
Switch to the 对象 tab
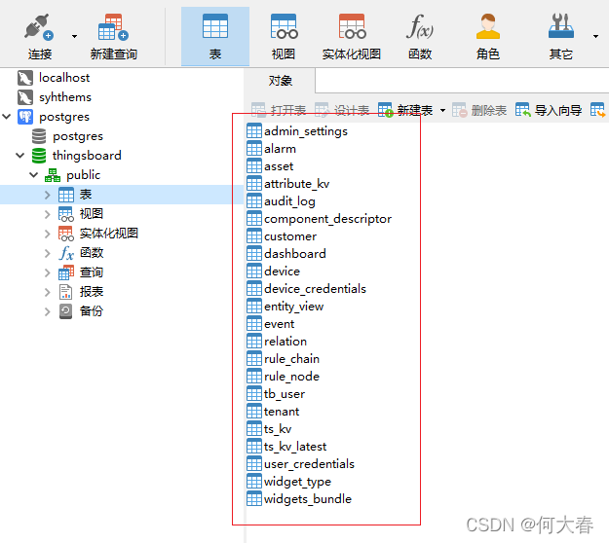(280, 81)
